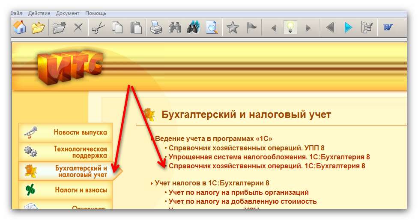Select Новости выпуска in the sidebar
This screenshot has height=220, width=418.
coord(66,132)
